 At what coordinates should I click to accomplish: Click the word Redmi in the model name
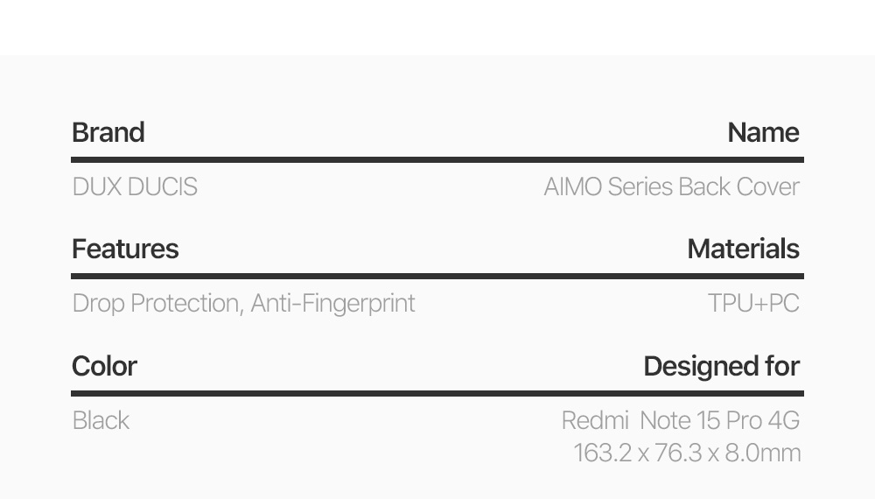tap(595, 420)
